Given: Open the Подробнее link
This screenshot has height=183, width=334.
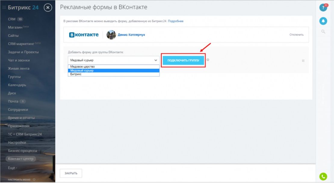Looking at the screenshot, I should click(x=175, y=21).
